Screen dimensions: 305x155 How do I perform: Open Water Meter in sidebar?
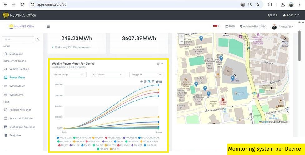[17, 86]
